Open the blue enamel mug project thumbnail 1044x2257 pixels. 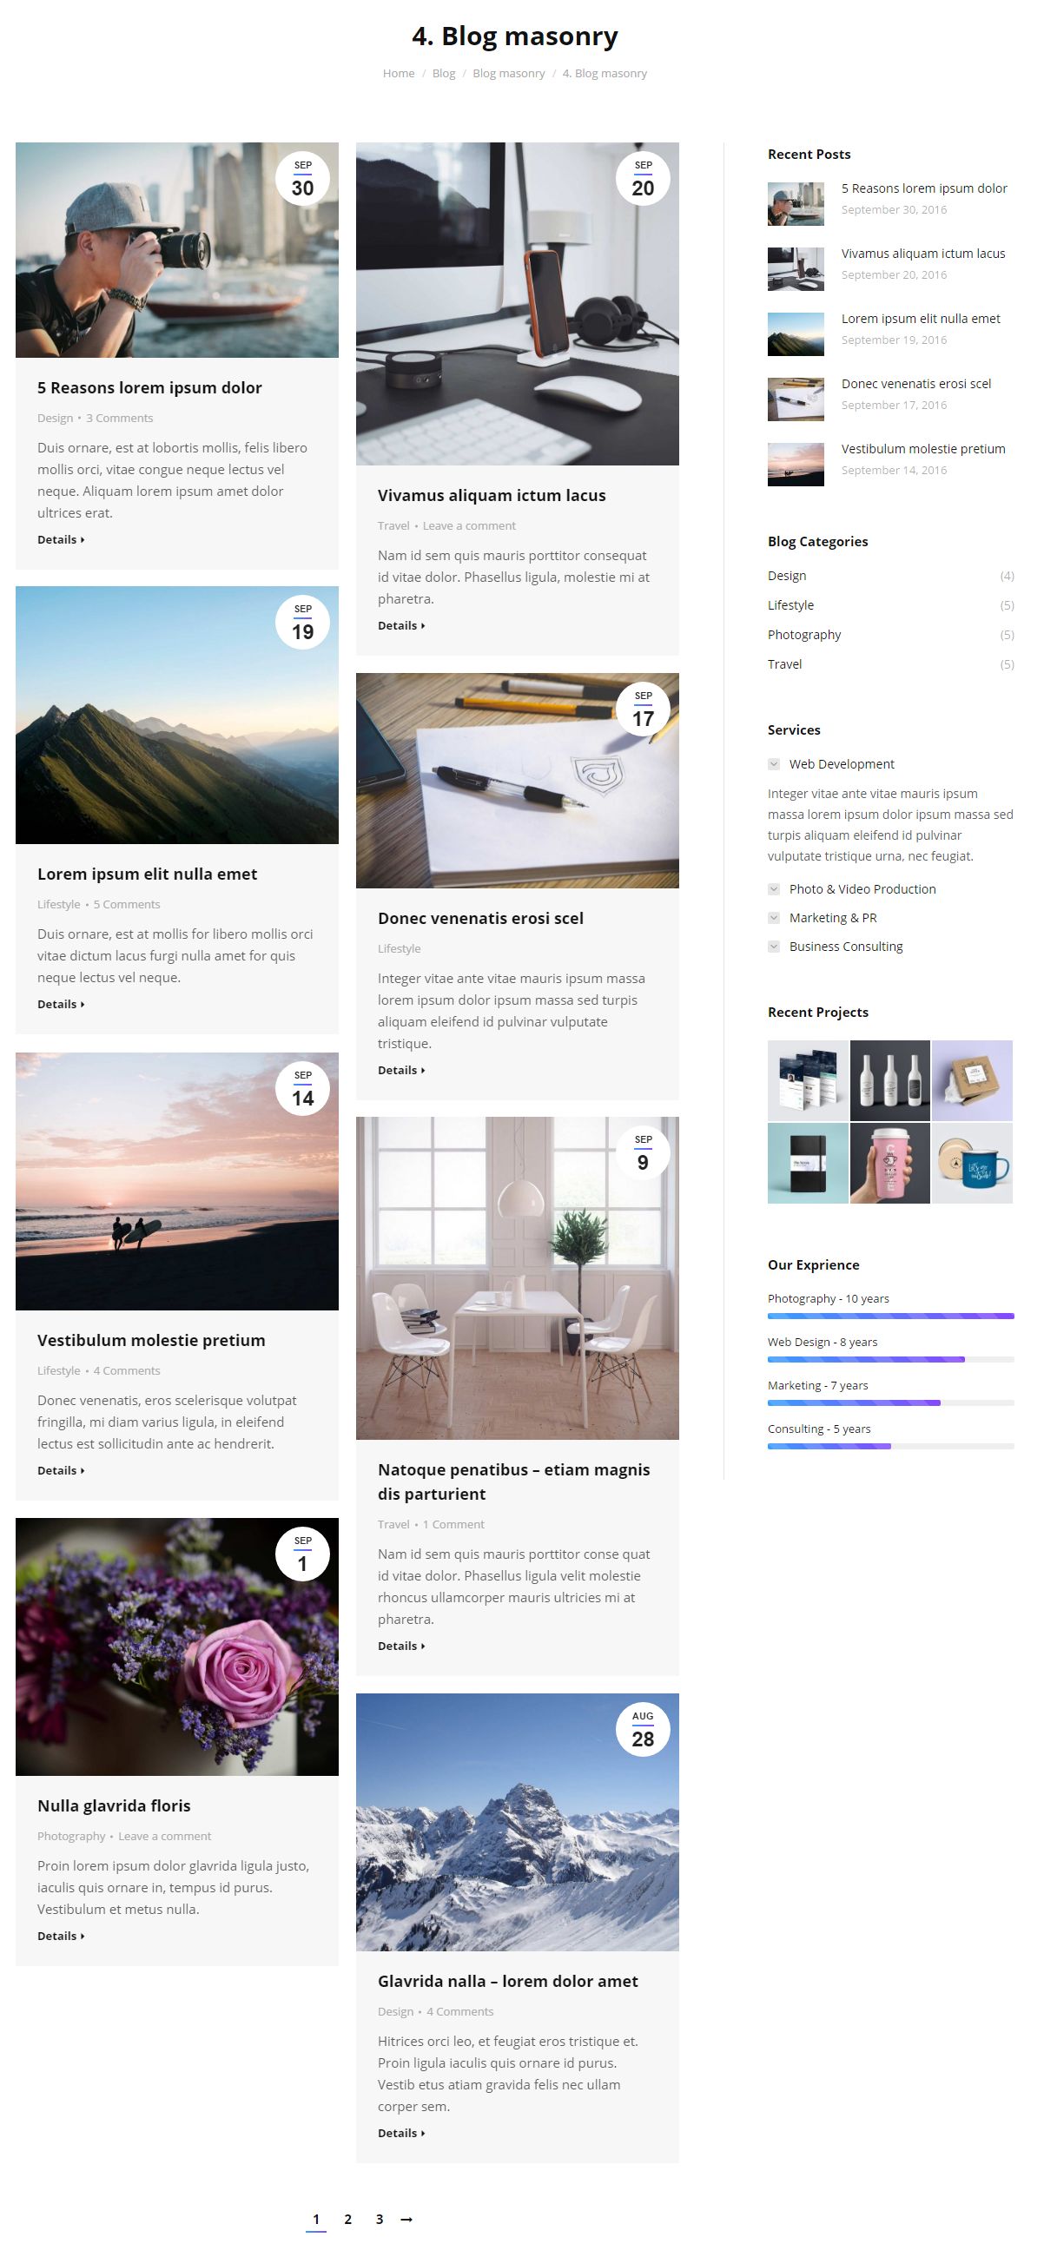972,1164
